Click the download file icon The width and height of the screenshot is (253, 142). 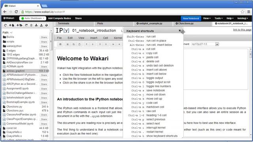pyautogui.click(x=36, y=25)
